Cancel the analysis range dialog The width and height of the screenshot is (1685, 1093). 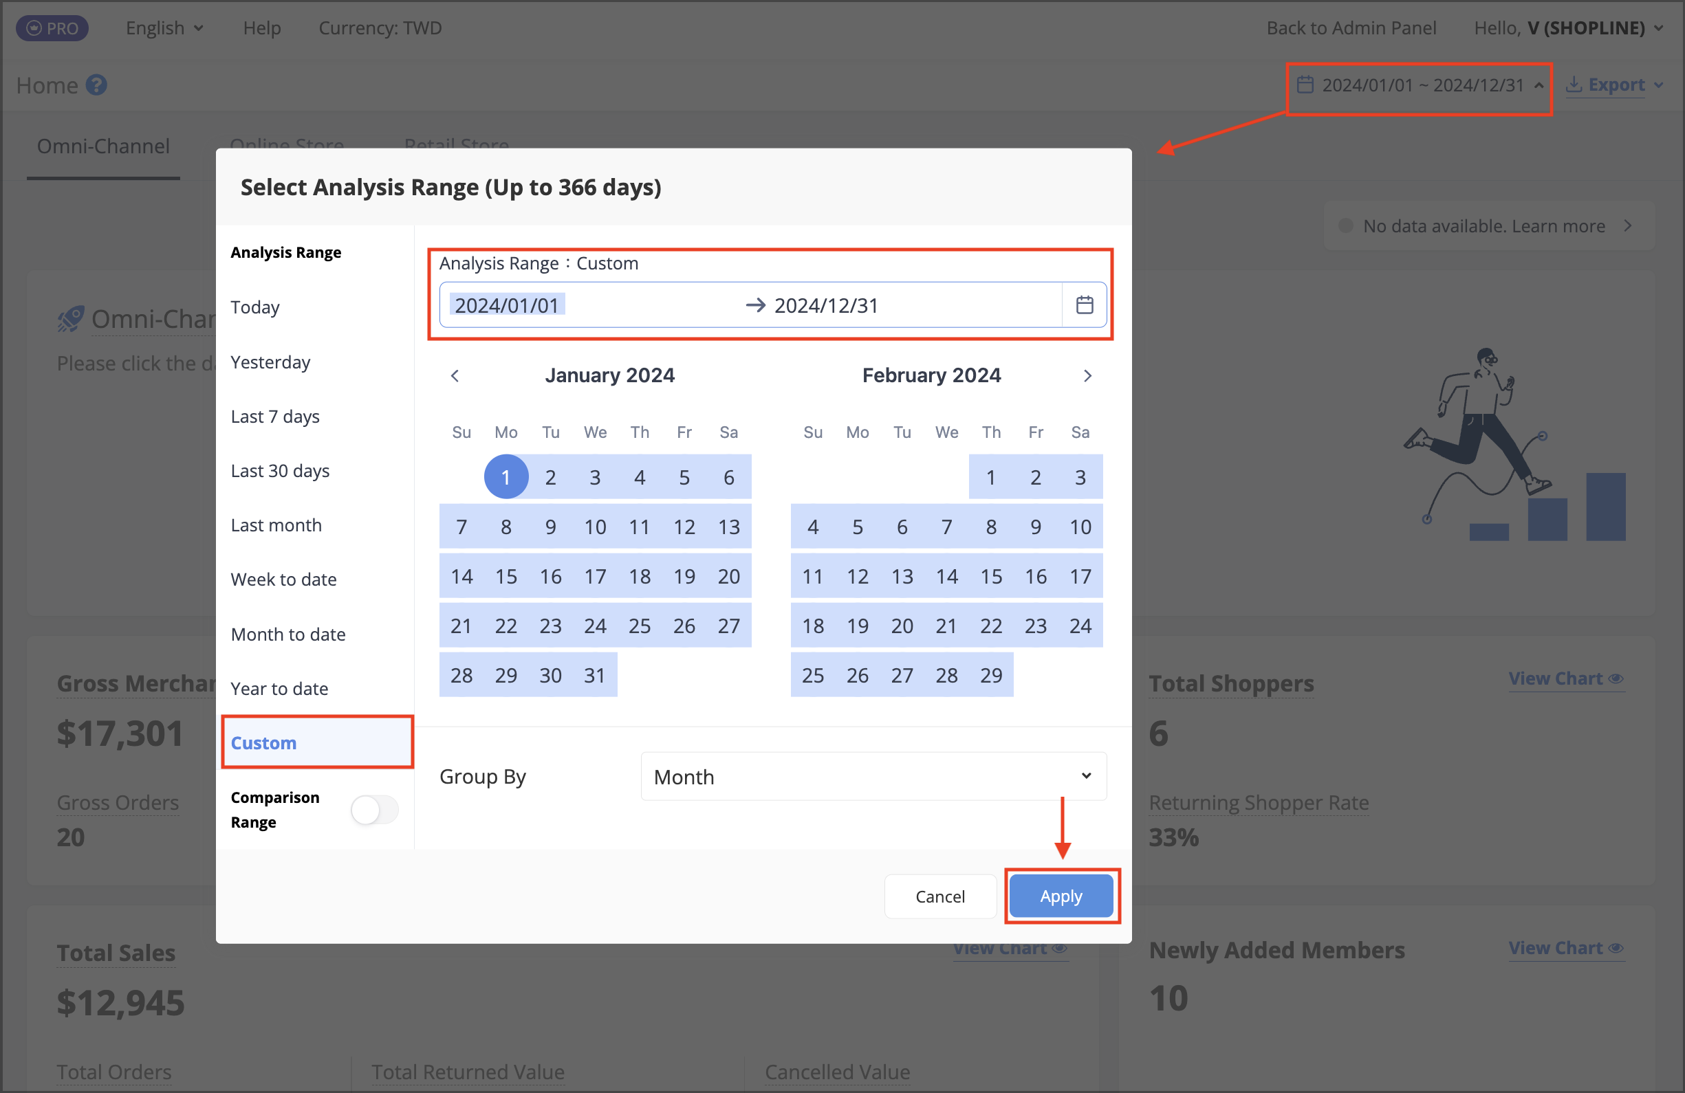pyautogui.click(x=939, y=896)
